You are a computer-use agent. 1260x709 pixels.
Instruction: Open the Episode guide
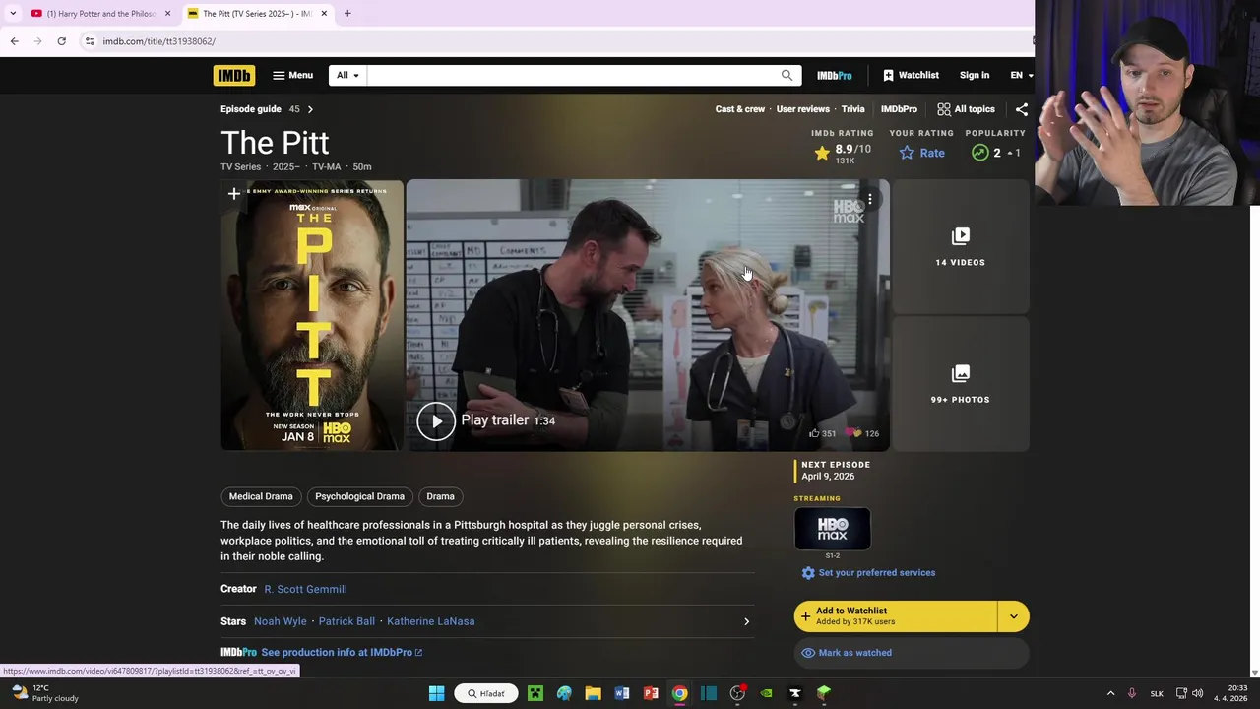(x=251, y=109)
